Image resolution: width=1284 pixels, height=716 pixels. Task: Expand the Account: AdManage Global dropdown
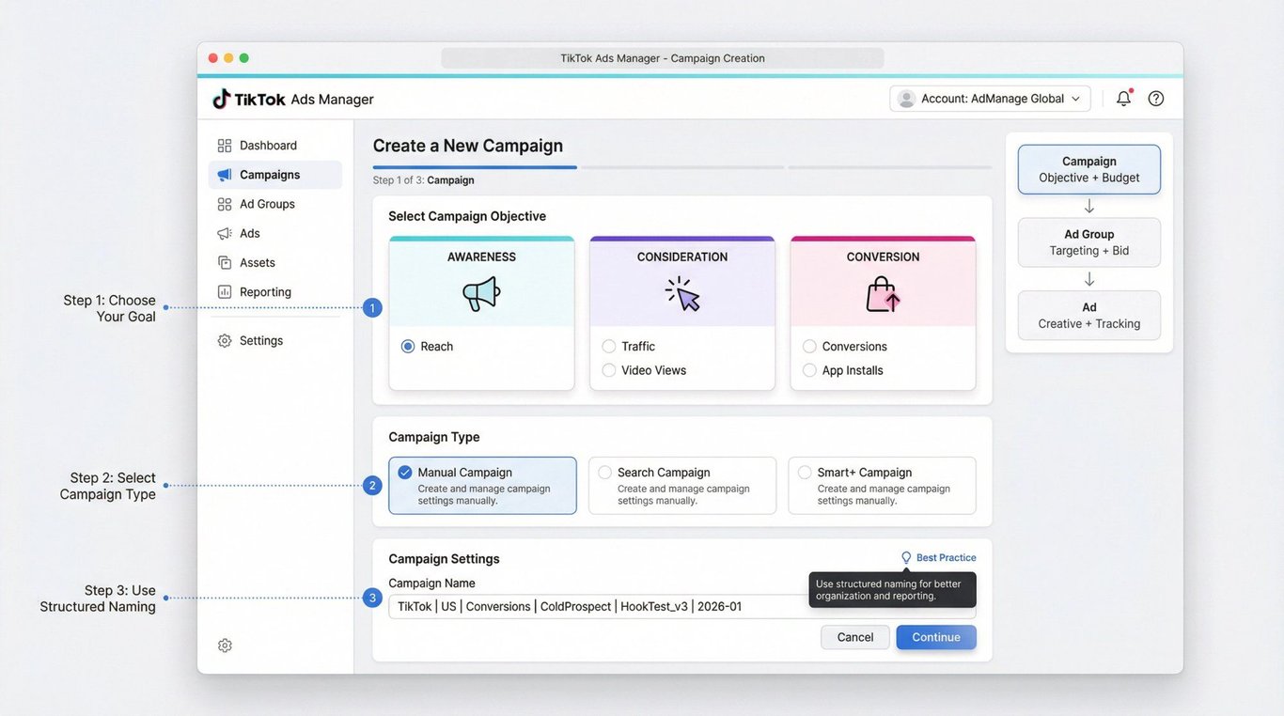(x=990, y=99)
